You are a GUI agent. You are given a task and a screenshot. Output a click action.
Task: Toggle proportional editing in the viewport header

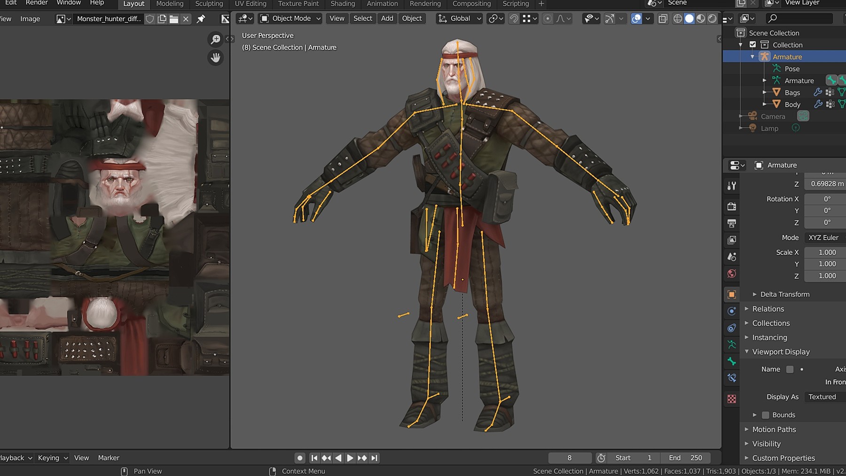(547, 18)
